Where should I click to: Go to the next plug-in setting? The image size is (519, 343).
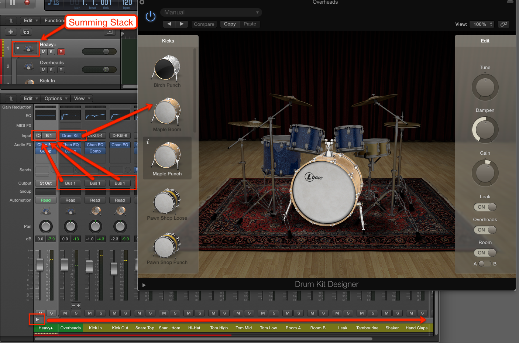[x=182, y=24]
